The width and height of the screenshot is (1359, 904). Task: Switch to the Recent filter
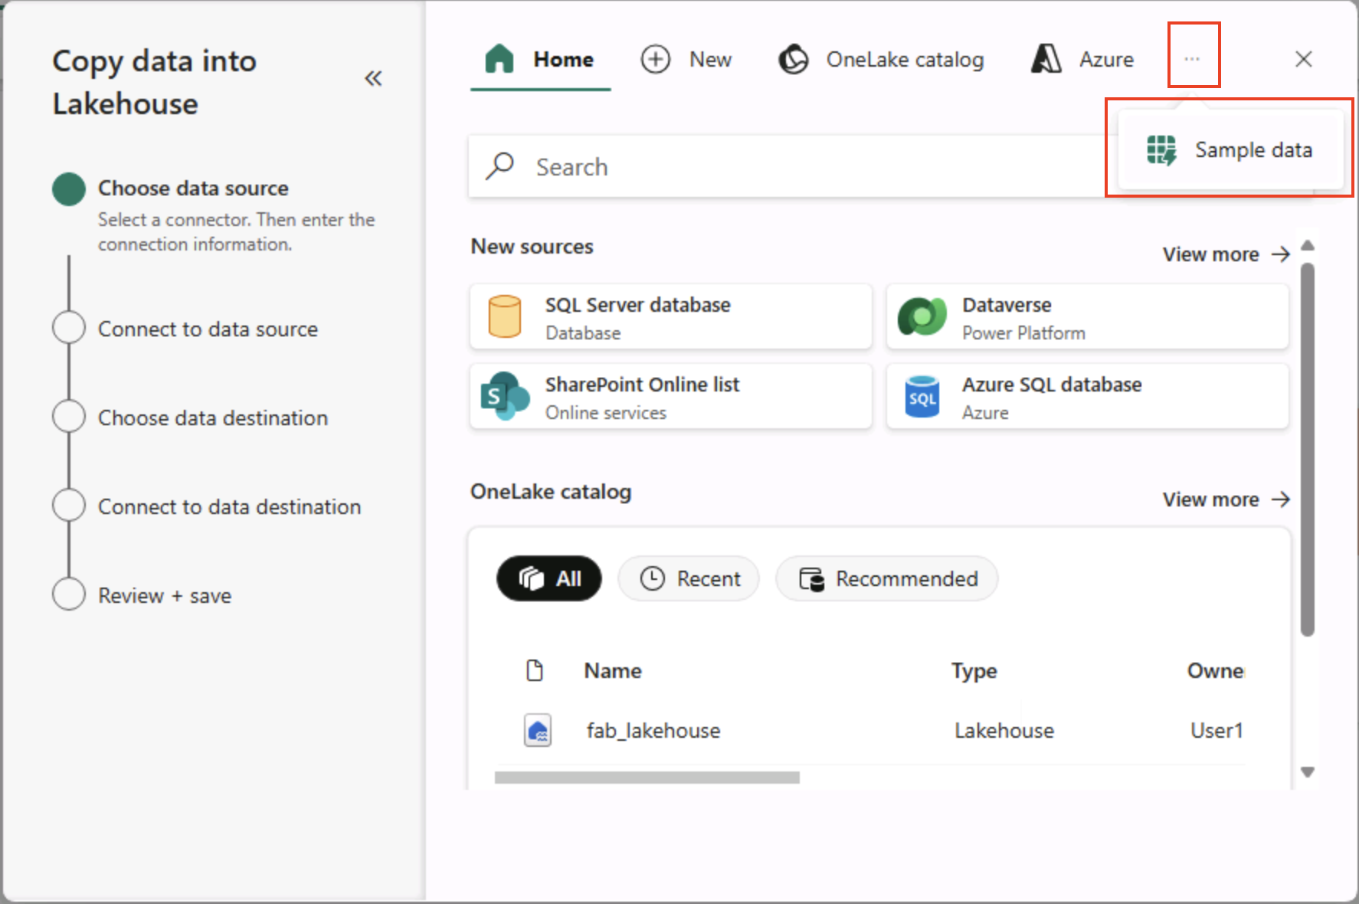pyautogui.click(x=688, y=578)
